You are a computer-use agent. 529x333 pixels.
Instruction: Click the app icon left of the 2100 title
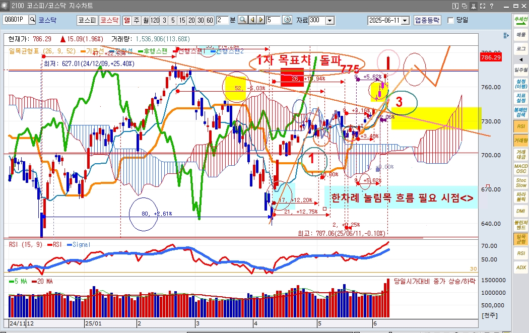[x=5, y=6]
